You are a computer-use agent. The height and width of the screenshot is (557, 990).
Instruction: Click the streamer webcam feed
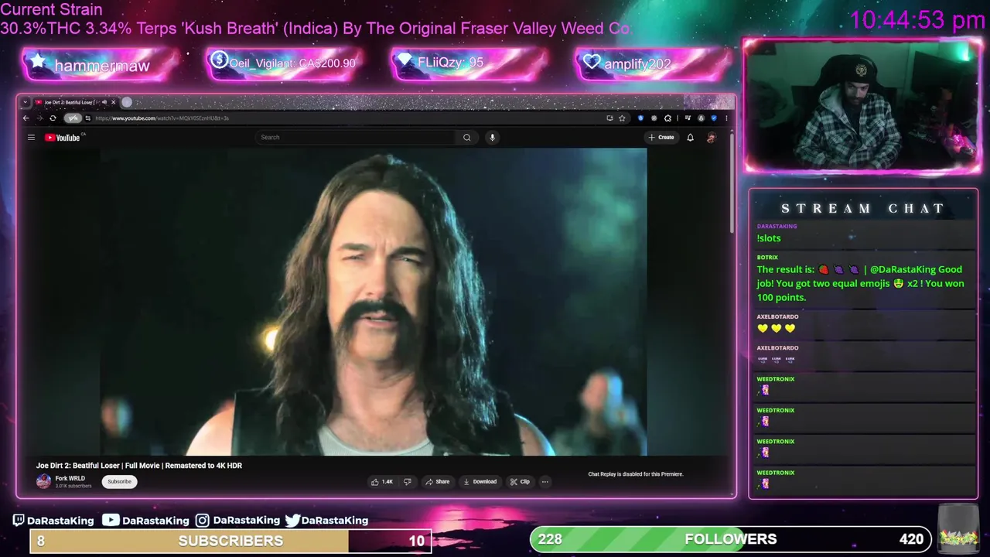tap(862, 106)
